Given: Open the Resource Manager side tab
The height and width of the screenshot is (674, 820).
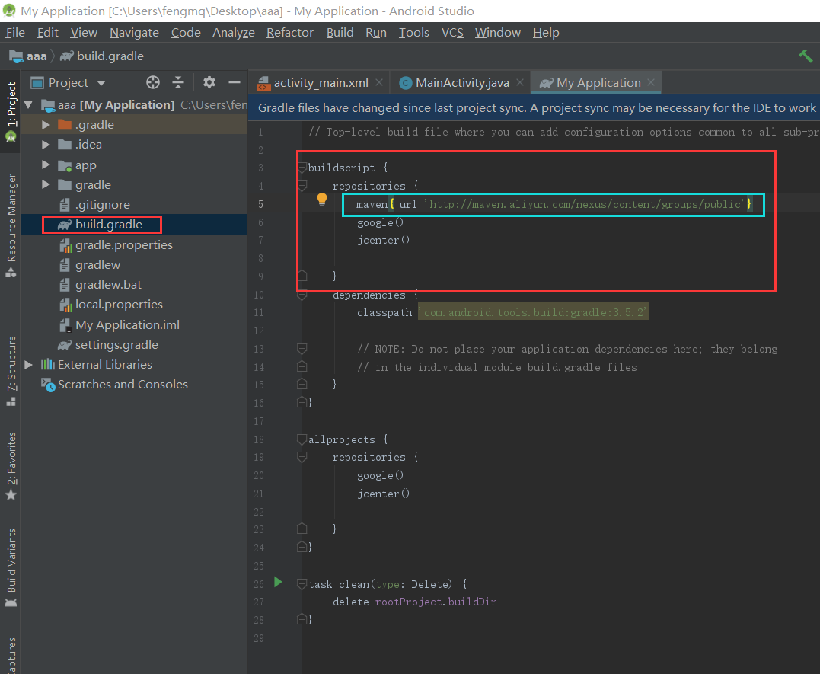Looking at the screenshot, I should tap(11, 225).
